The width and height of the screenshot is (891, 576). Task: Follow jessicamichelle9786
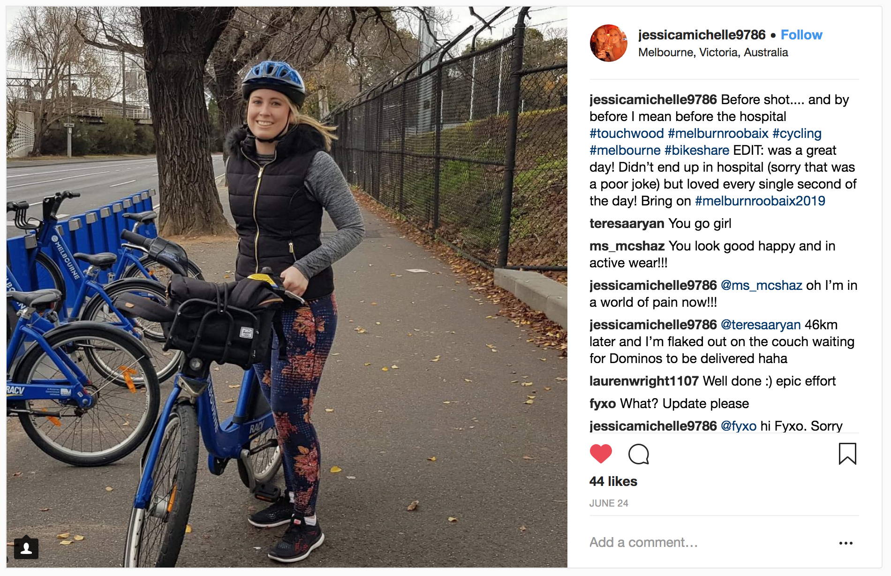point(801,35)
